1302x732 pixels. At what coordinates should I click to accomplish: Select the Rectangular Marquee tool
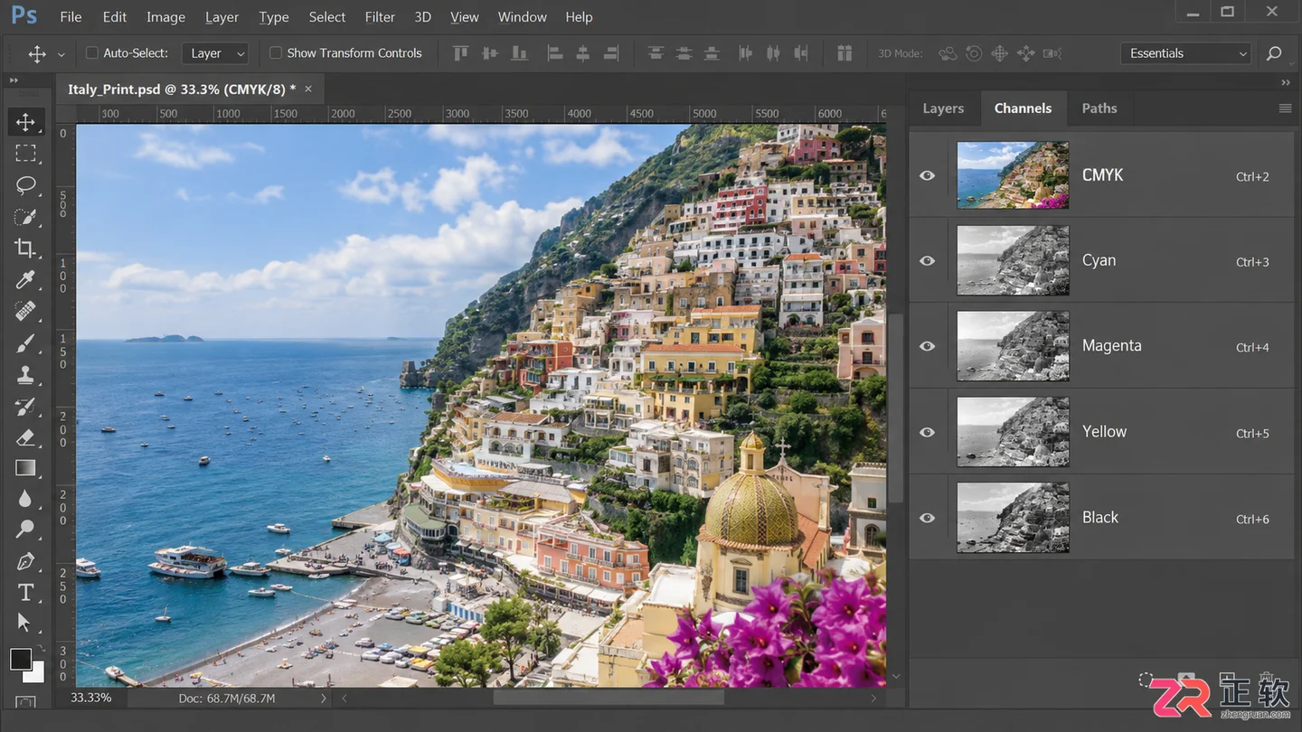[25, 154]
